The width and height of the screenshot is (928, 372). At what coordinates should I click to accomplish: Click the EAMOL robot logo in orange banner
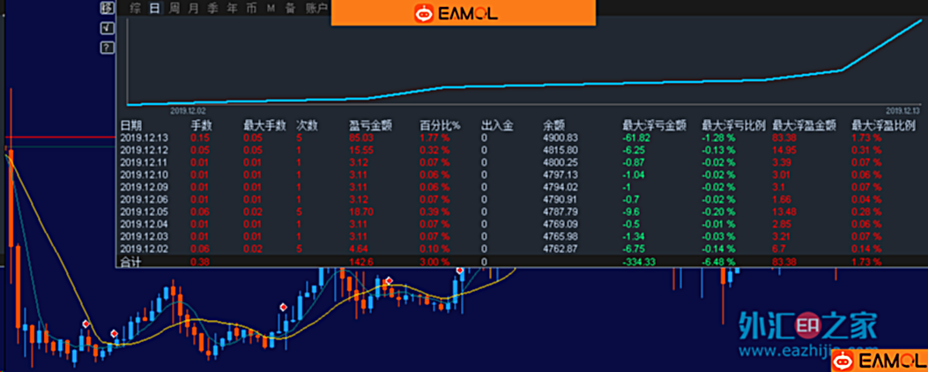click(x=424, y=13)
